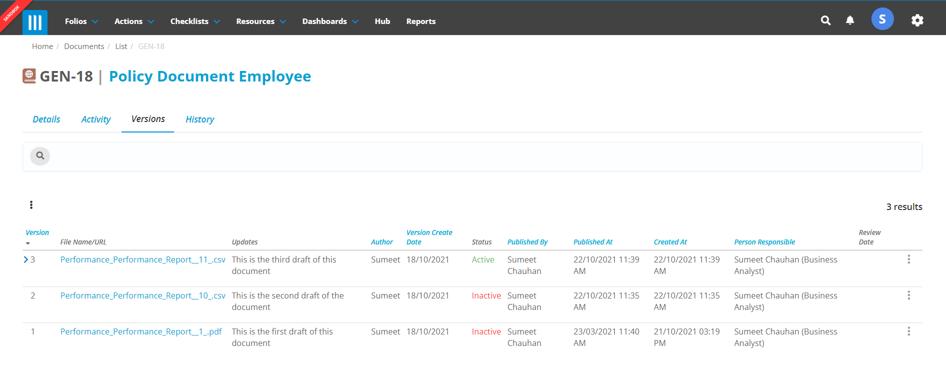Image resolution: width=946 pixels, height=367 pixels.
Task: Switch to the History tab
Action: (x=200, y=119)
